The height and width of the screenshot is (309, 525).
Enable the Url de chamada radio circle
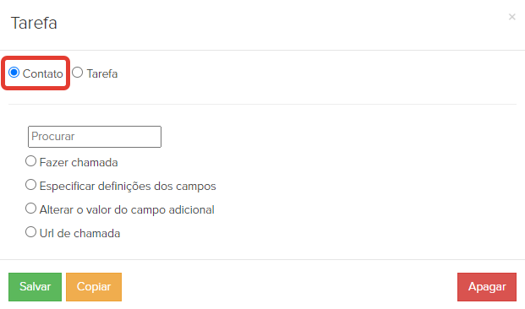click(30, 232)
